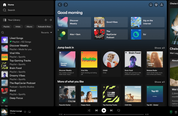178x116 pixels.
Task: Open notifications bell icon
Action: tap(151, 5)
